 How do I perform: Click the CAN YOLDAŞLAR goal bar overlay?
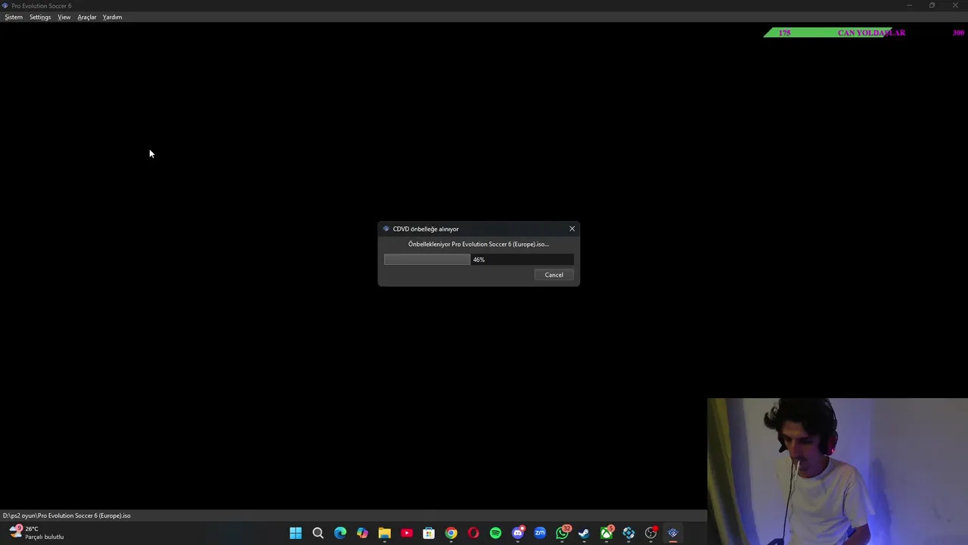(x=864, y=33)
